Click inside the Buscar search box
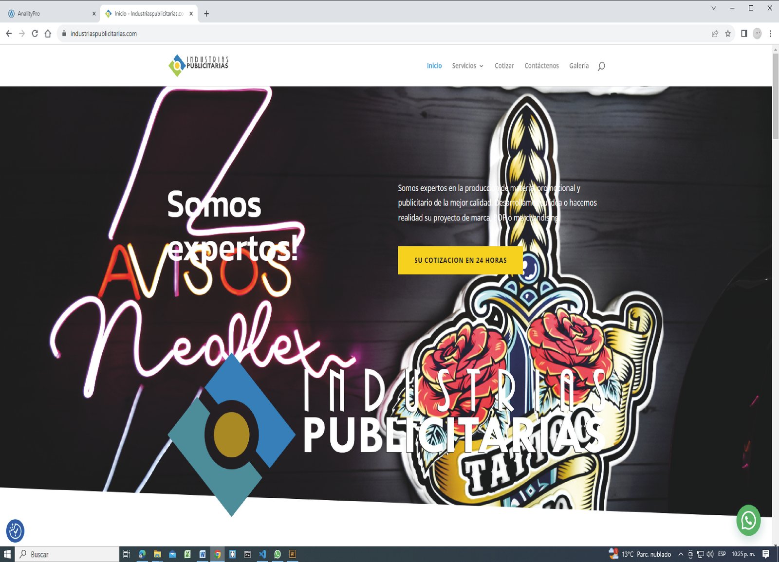 pos(63,554)
